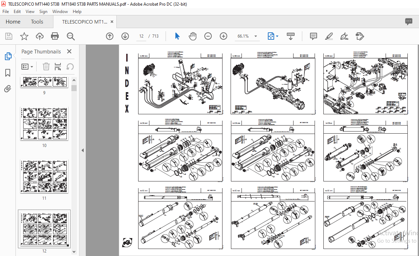Open the Sign menu
419x256 pixels.
pyautogui.click(x=43, y=12)
